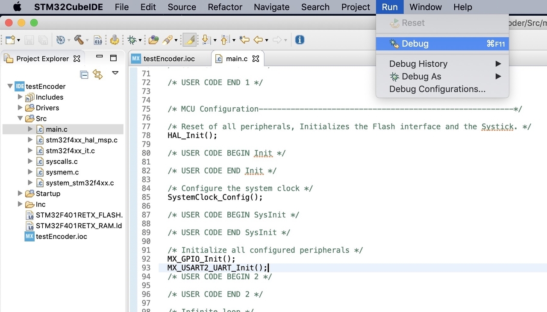This screenshot has height=312, width=547.
Task: Open the Apple menu
Action: coord(17,7)
